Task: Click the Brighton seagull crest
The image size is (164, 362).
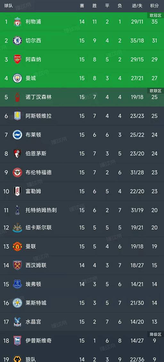Action: pyautogui.click(x=17, y=135)
